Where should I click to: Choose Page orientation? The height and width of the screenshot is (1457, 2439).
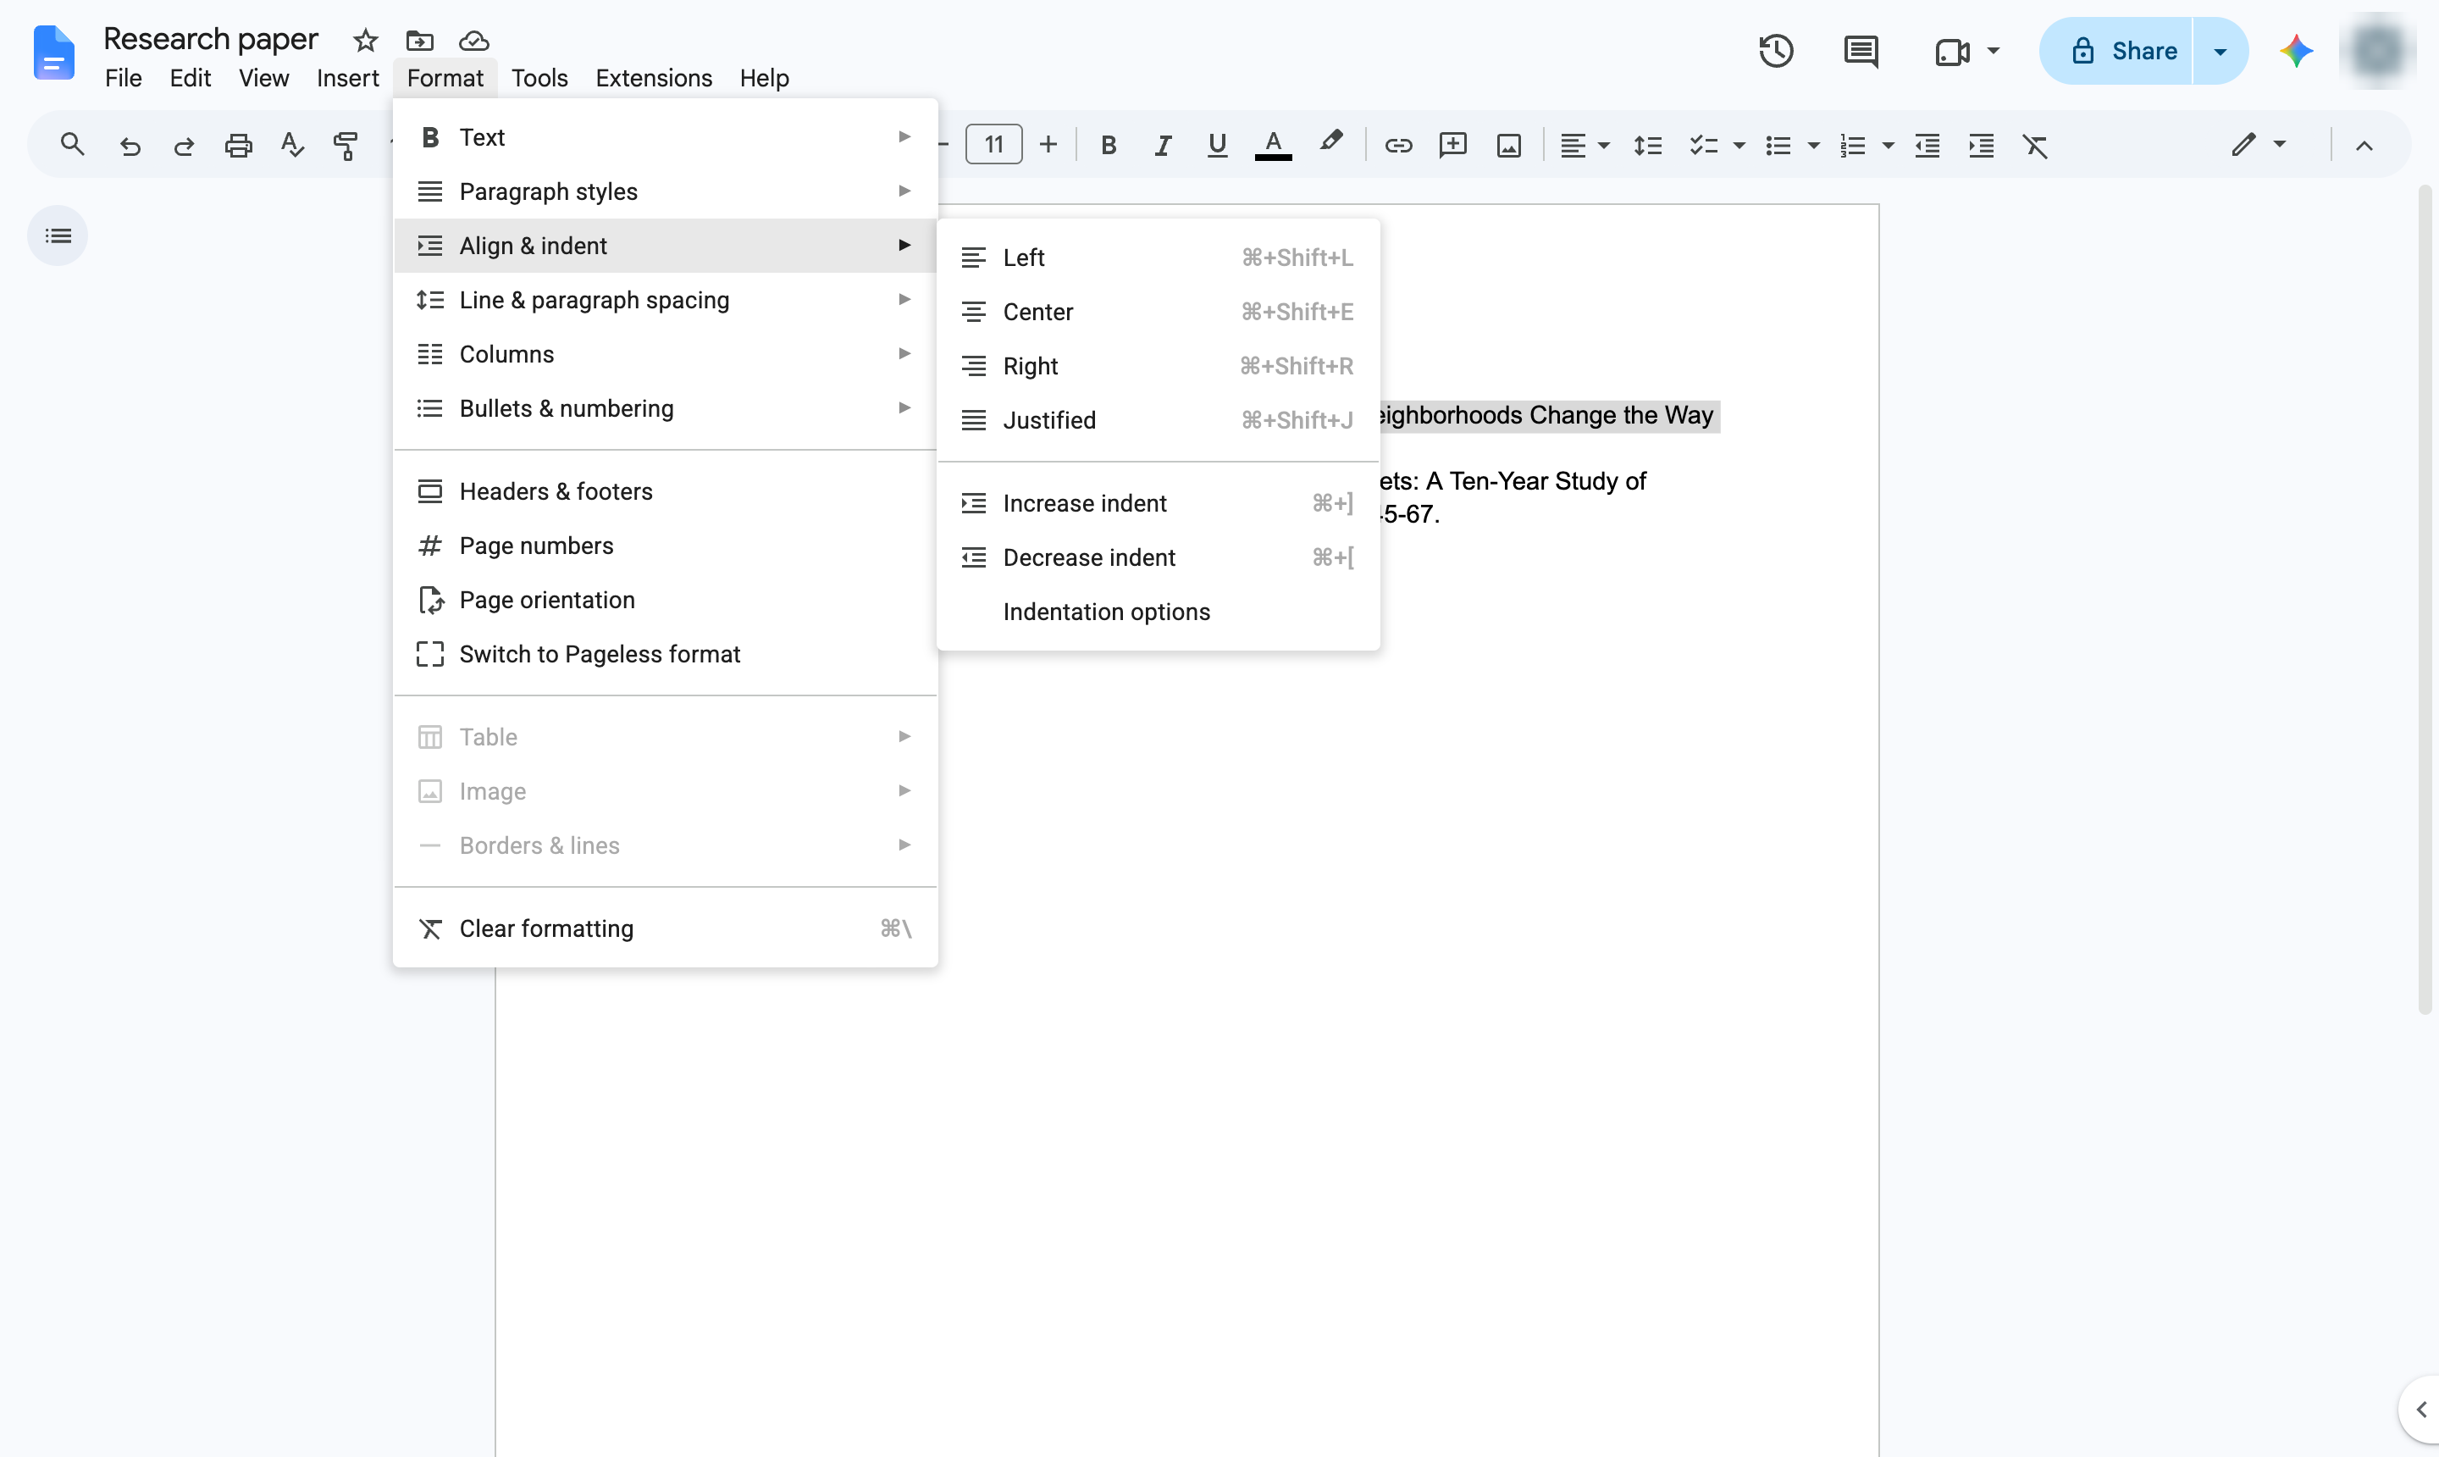coord(666,600)
